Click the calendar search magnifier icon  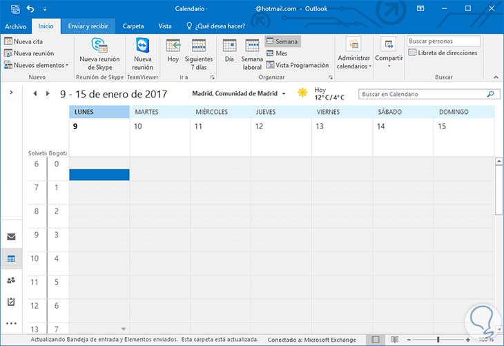click(490, 94)
